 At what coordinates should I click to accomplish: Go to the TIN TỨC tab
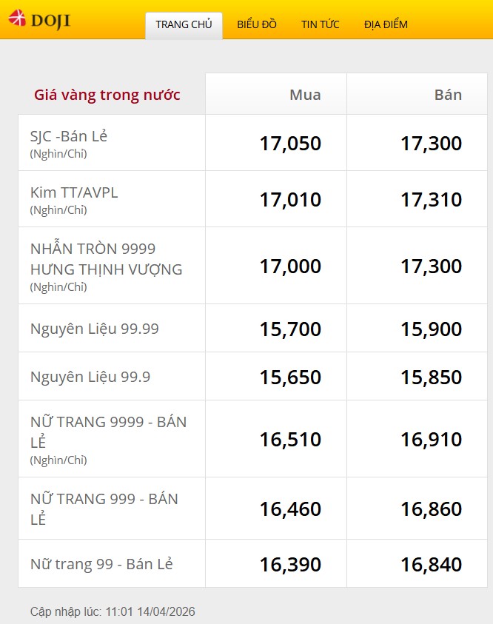click(x=320, y=24)
